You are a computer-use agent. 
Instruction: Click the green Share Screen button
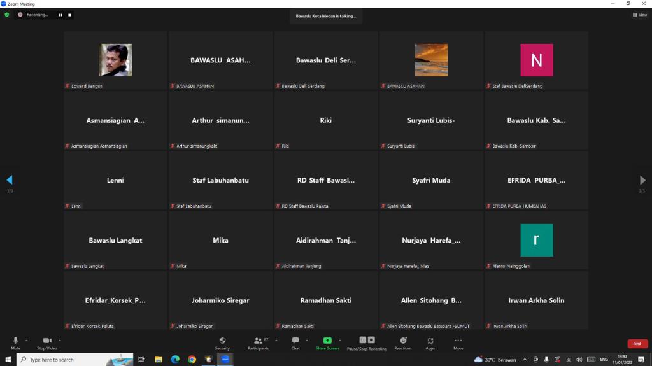(327, 343)
